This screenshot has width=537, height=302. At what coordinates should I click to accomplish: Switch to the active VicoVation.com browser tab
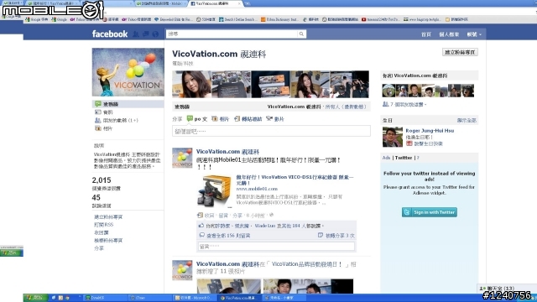(216, 3)
